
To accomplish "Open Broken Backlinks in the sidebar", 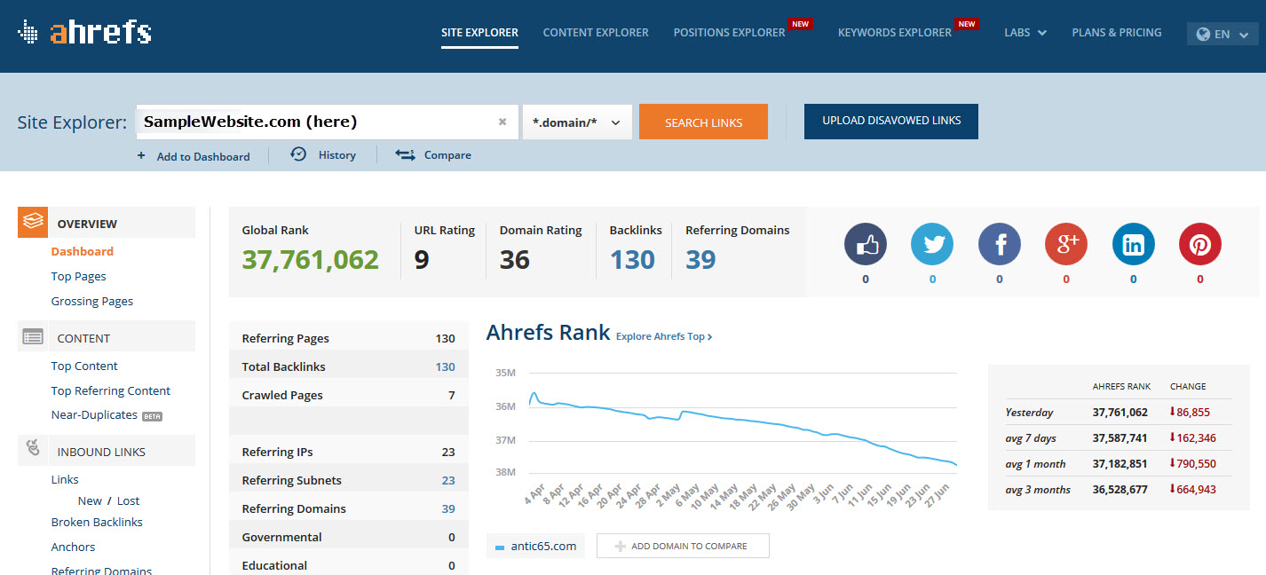I will click(x=97, y=522).
